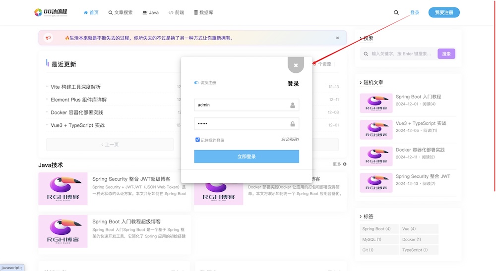Open article Vite 构建工具深度解析

(75, 87)
